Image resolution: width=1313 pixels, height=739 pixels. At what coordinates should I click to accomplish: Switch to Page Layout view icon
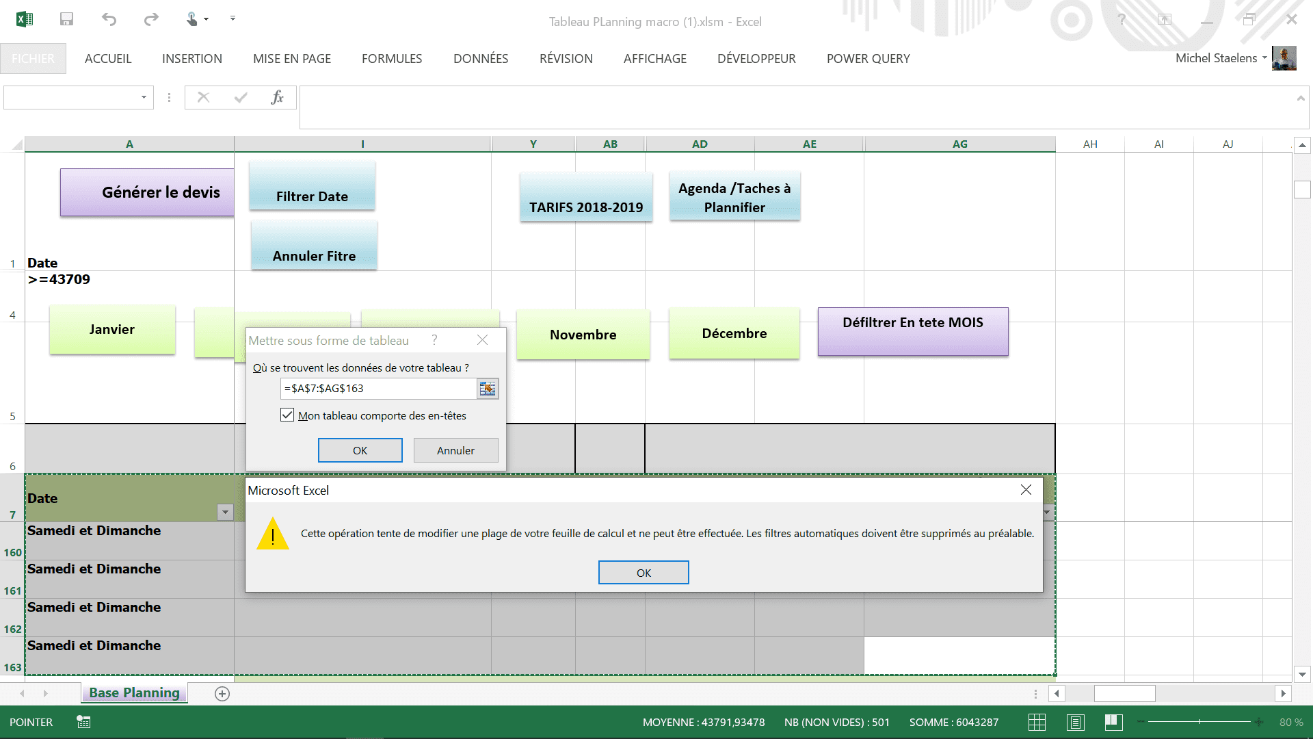click(x=1075, y=723)
